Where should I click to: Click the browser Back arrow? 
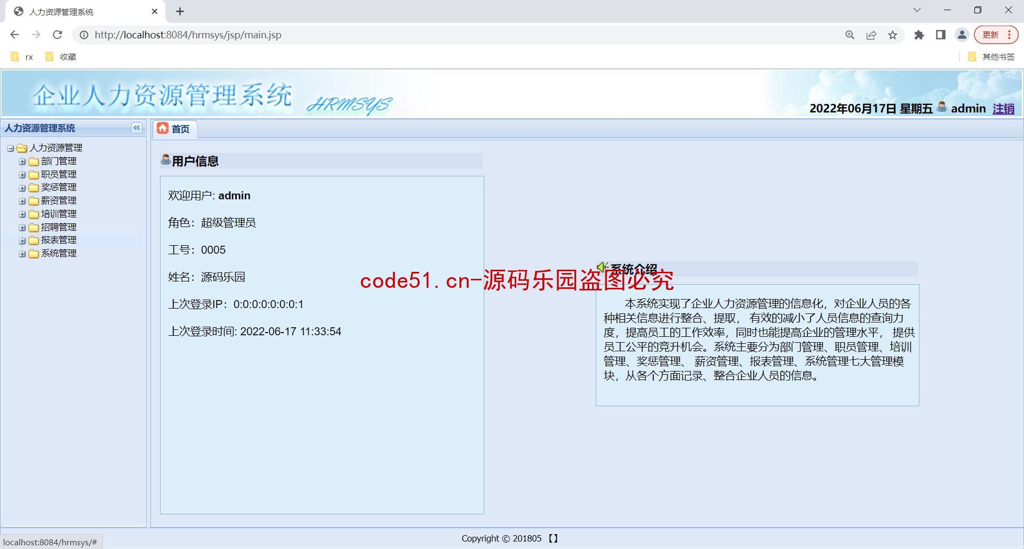tap(14, 35)
